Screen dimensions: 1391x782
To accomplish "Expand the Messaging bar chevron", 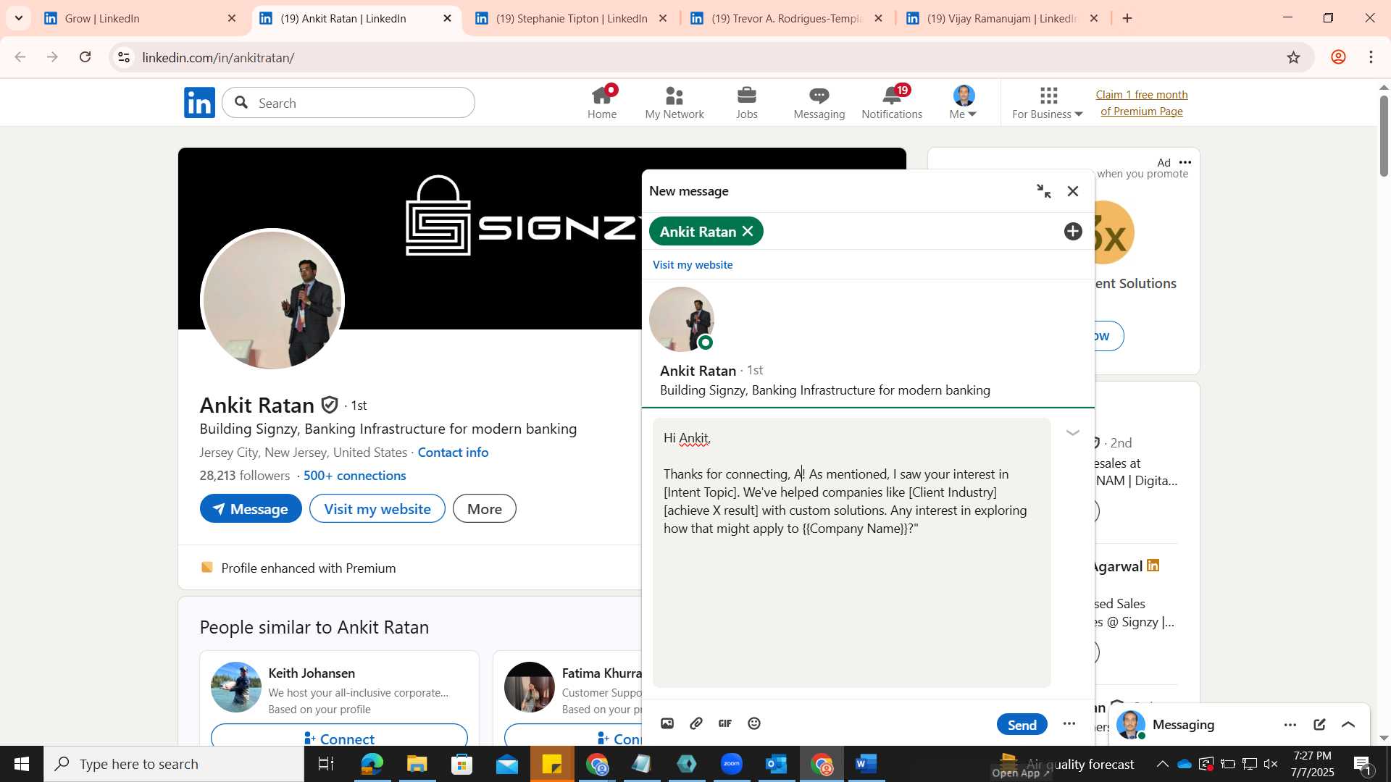I will click(x=1348, y=725).
